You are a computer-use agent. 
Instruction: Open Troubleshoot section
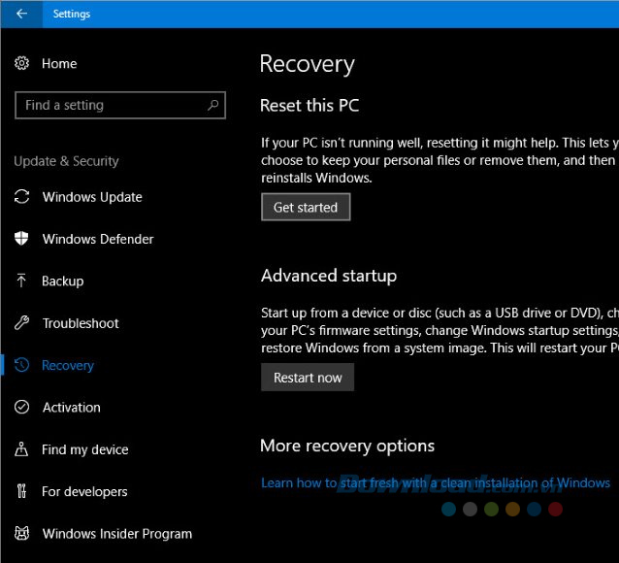[x=81, y=323]
